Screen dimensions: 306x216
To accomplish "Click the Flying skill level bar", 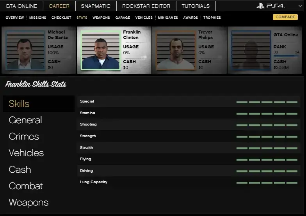I will 267,160.
